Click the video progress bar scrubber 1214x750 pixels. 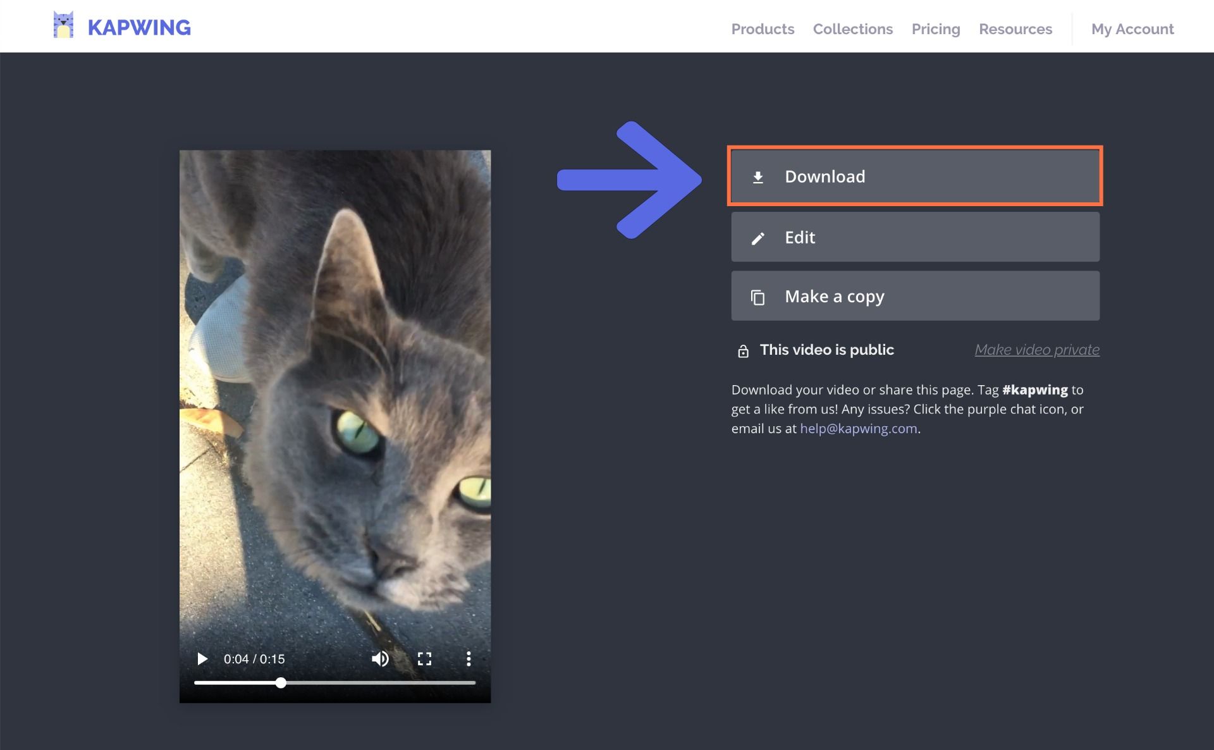point(281,683)
